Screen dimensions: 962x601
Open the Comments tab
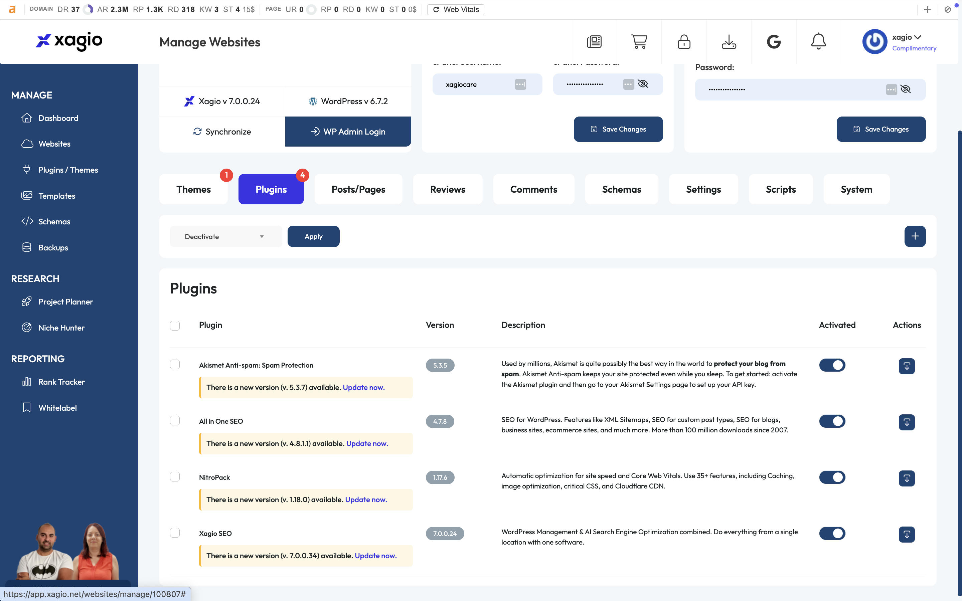tap(533, 189)
